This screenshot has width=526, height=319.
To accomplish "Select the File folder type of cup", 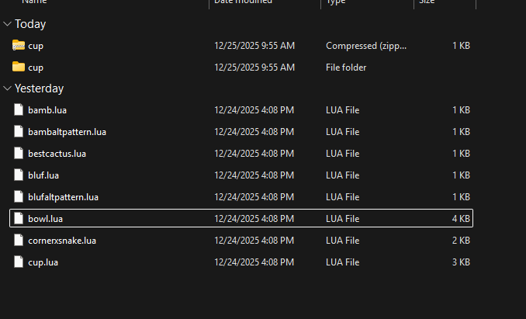I will pos(346,68).
